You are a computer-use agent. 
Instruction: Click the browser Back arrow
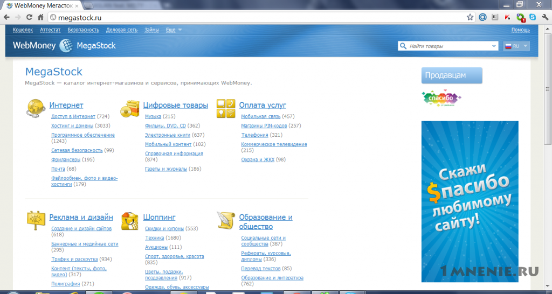click(x=6, y=17)
